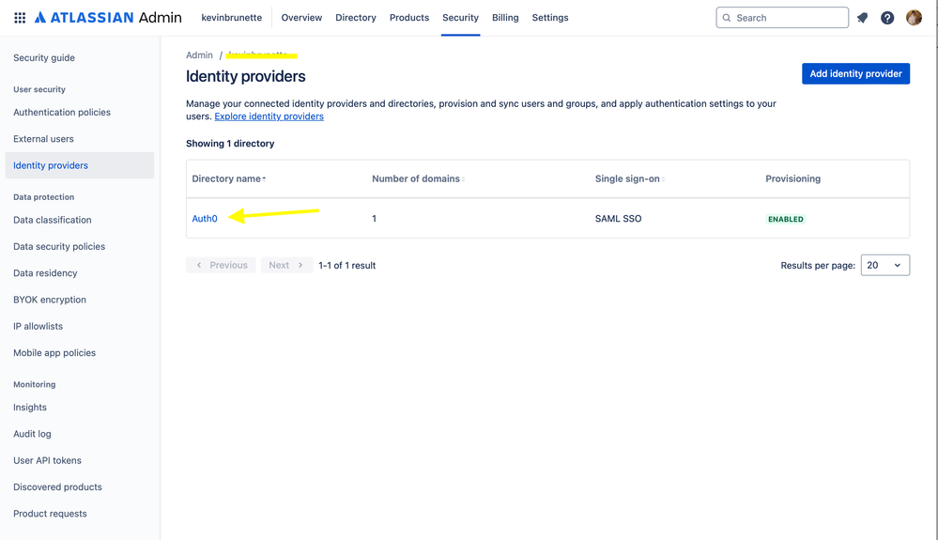This screenshot has height=540, width=938.
Task: Open Data residency in sidebar
Action: [x=45, y=273]
